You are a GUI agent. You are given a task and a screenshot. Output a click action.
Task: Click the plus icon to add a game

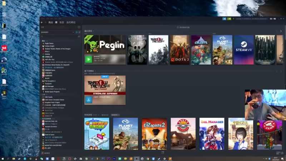[42, 153]
